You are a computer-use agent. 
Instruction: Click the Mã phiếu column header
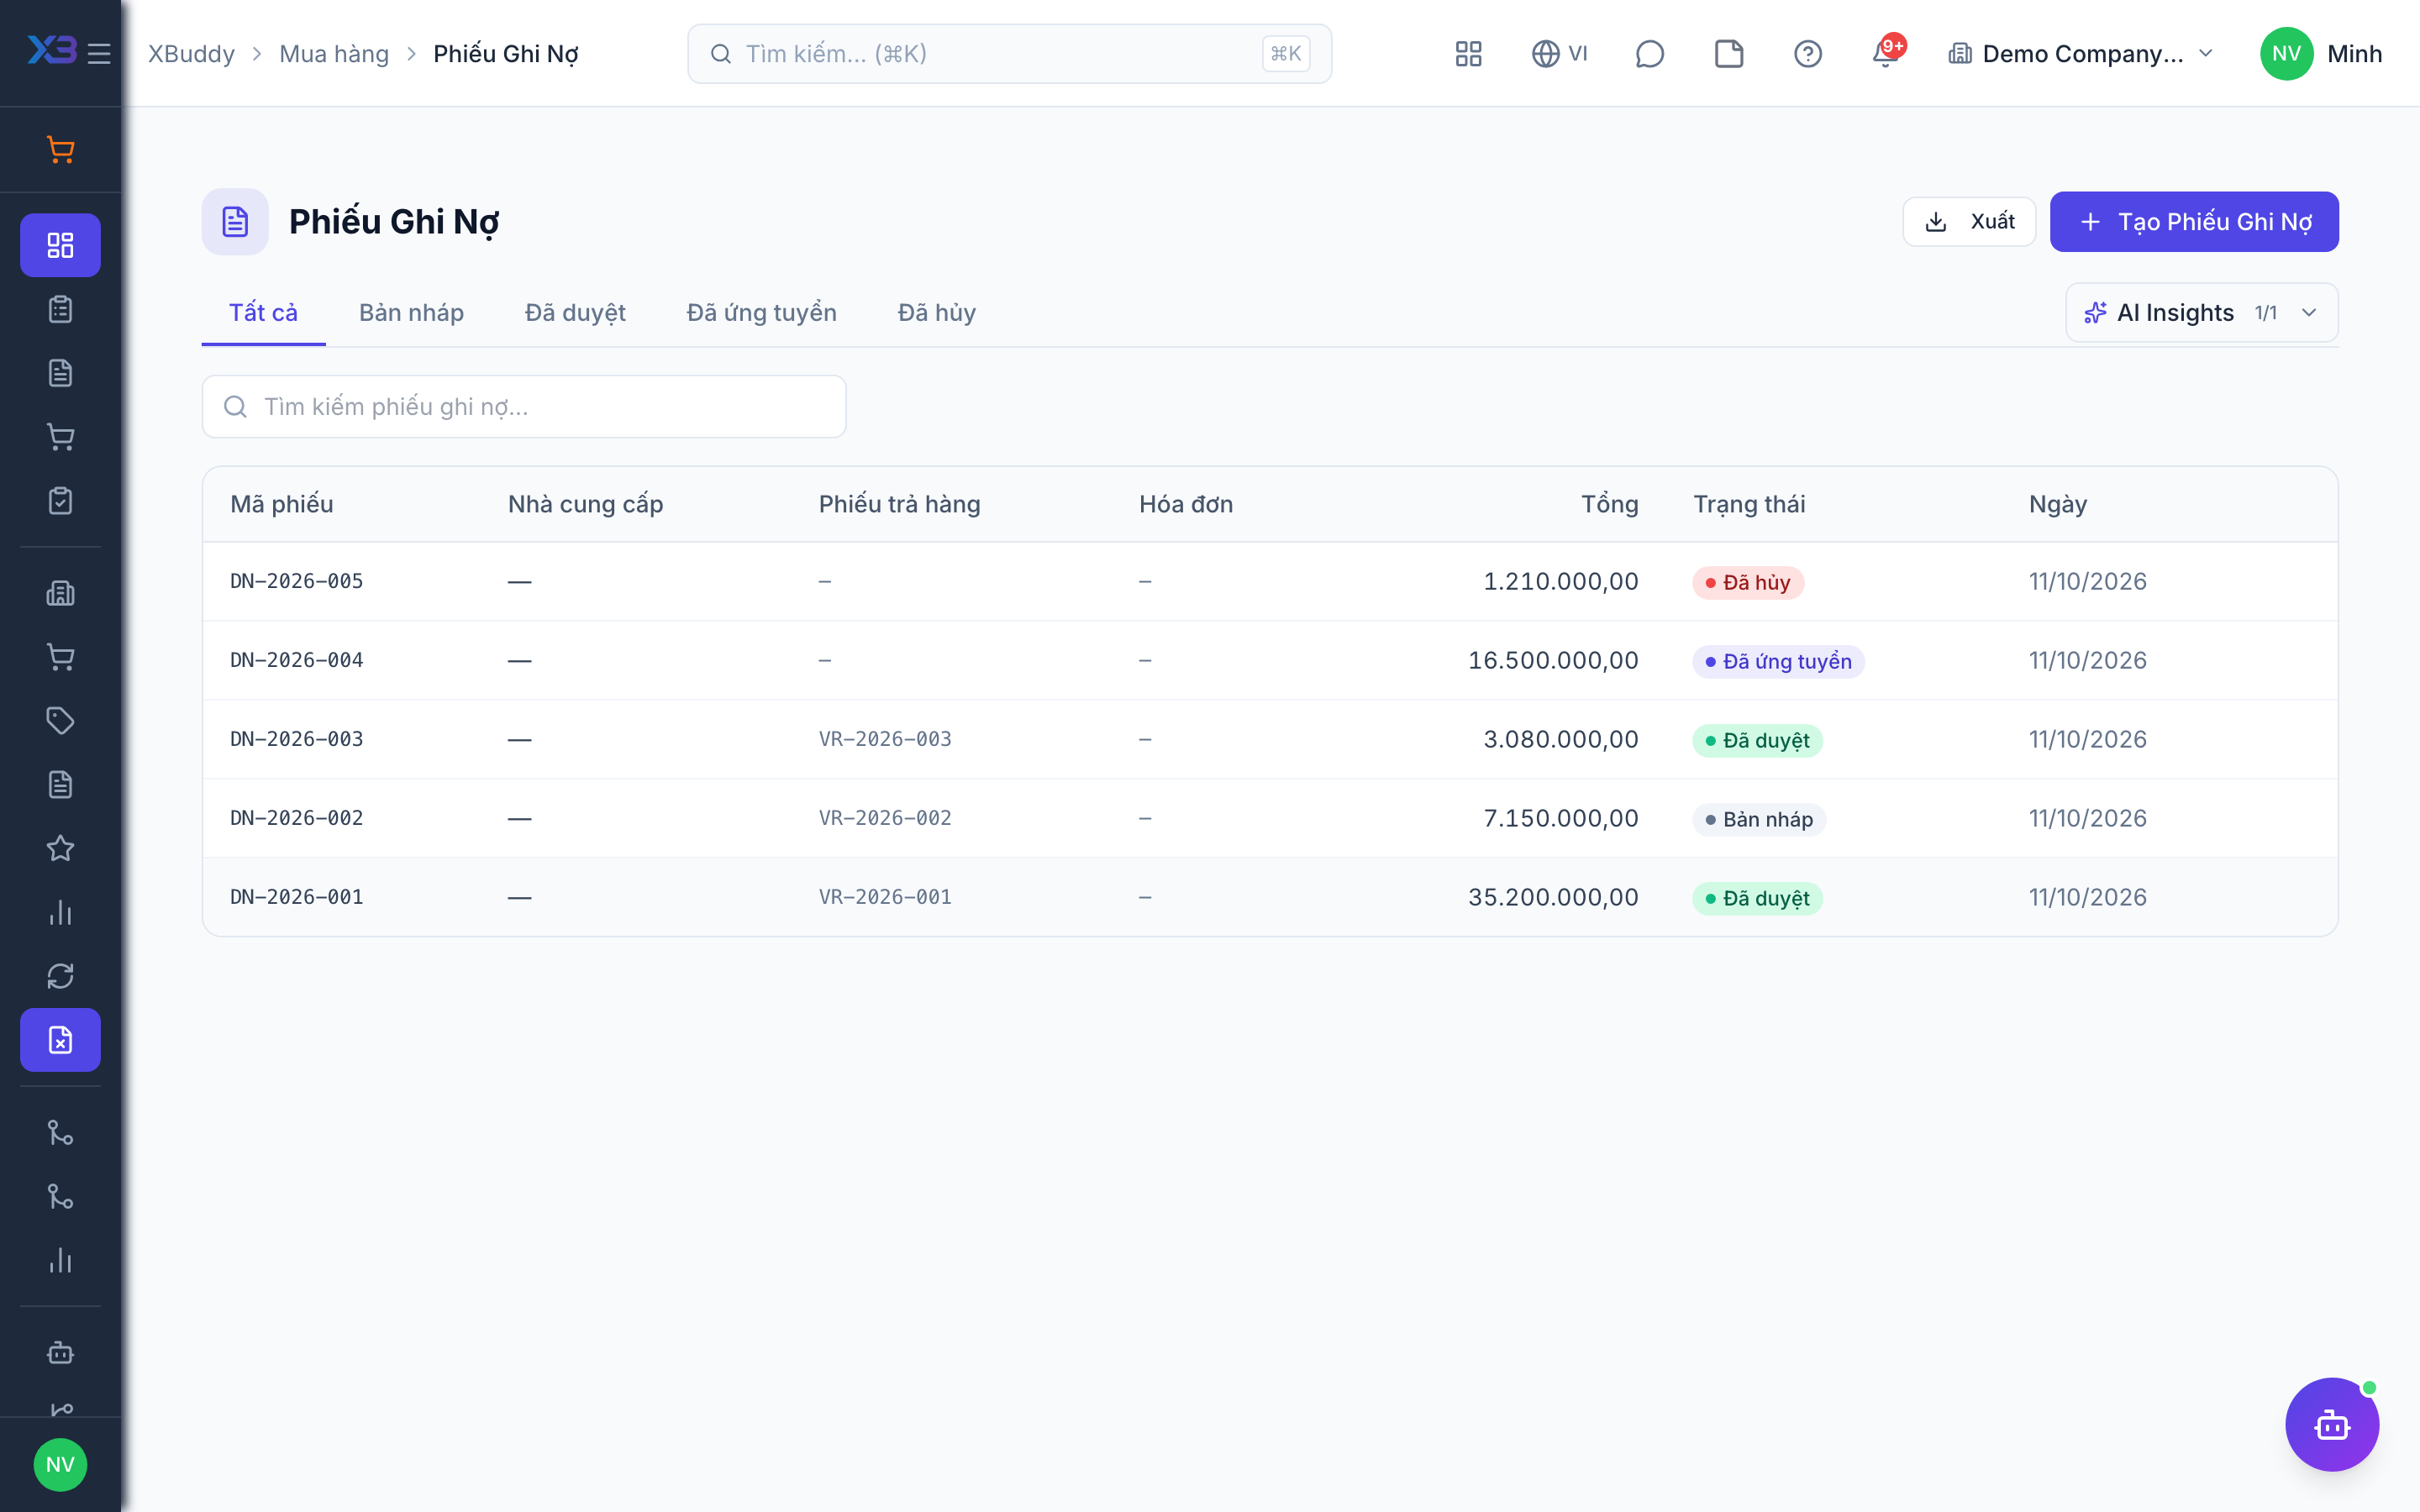click(x=281, y=504)
